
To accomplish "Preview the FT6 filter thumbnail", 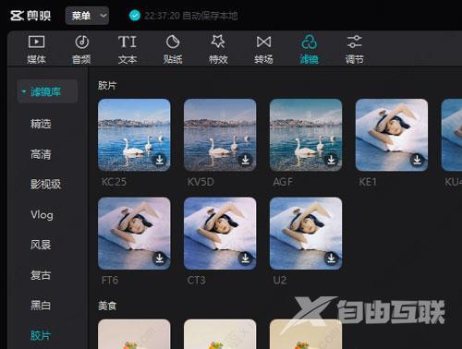I will coord(134,234).
